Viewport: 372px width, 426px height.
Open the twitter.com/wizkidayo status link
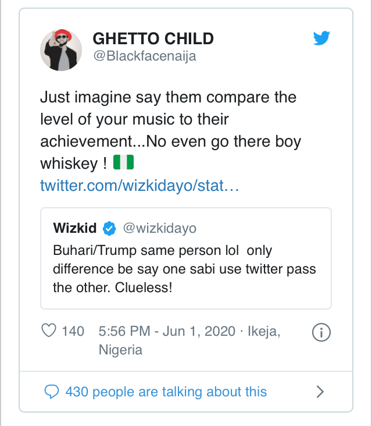139,186
